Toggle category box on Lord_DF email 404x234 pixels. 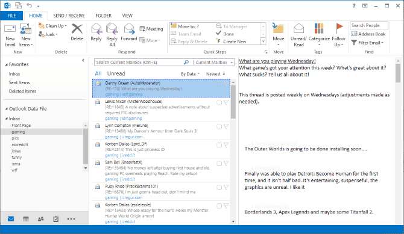(219, 145)
